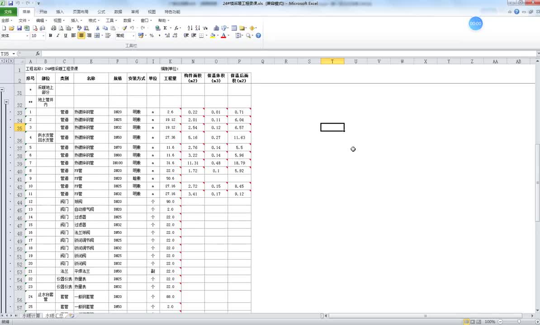
Task: Toggle the highlighted Center alignment button
Action: point(81,36)
